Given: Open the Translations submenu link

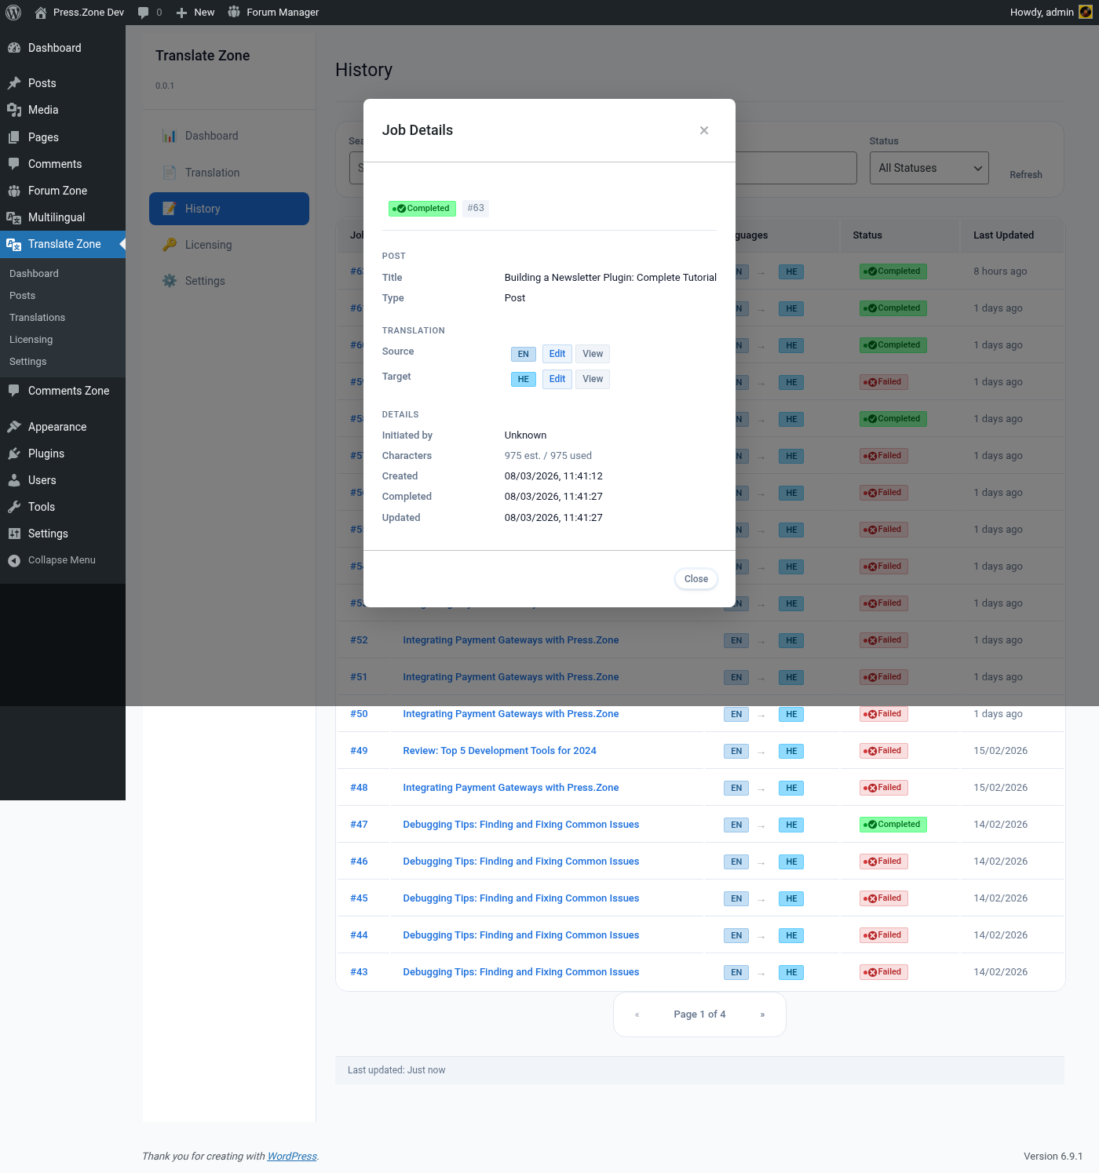Looking at the screenshot, I should pyautogui.click(x=37, y=318).
